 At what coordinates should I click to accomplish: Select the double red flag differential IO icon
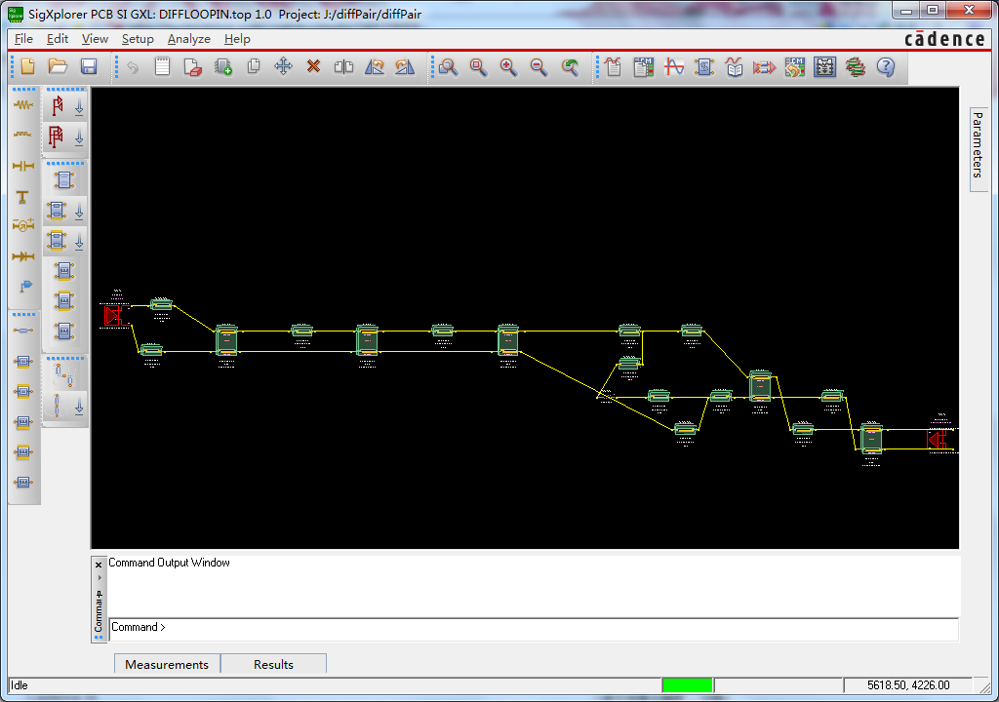point(57,136)
